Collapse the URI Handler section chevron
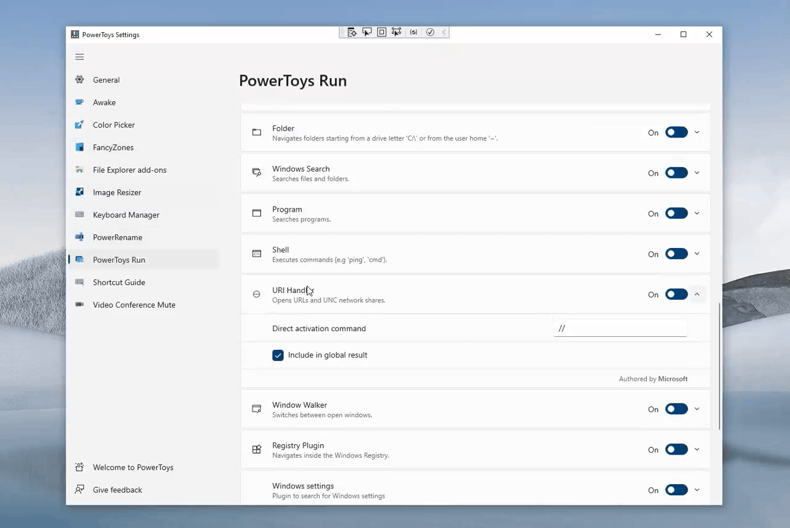The height and width of the screenshot is (528, 790). tap(697, 294)
